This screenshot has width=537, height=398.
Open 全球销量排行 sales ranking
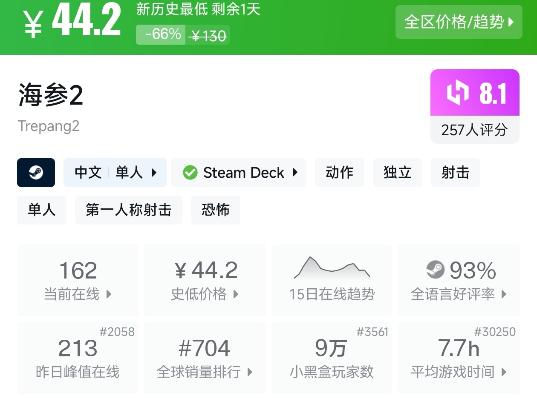click(205, 358)
